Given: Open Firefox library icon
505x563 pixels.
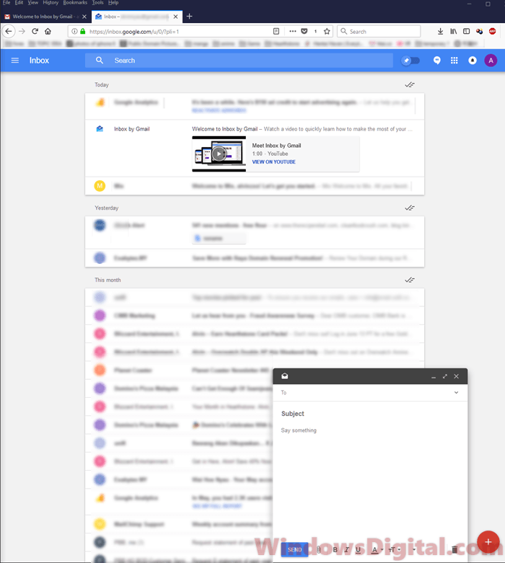Looking at the screenshot, I should pyautogui.click(x=453, y=31).
